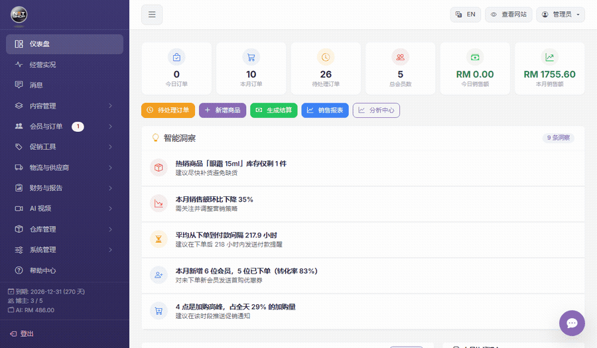Click the 总会员数 people icon
The image size is (597, 348).
click(x=401, y=58)
